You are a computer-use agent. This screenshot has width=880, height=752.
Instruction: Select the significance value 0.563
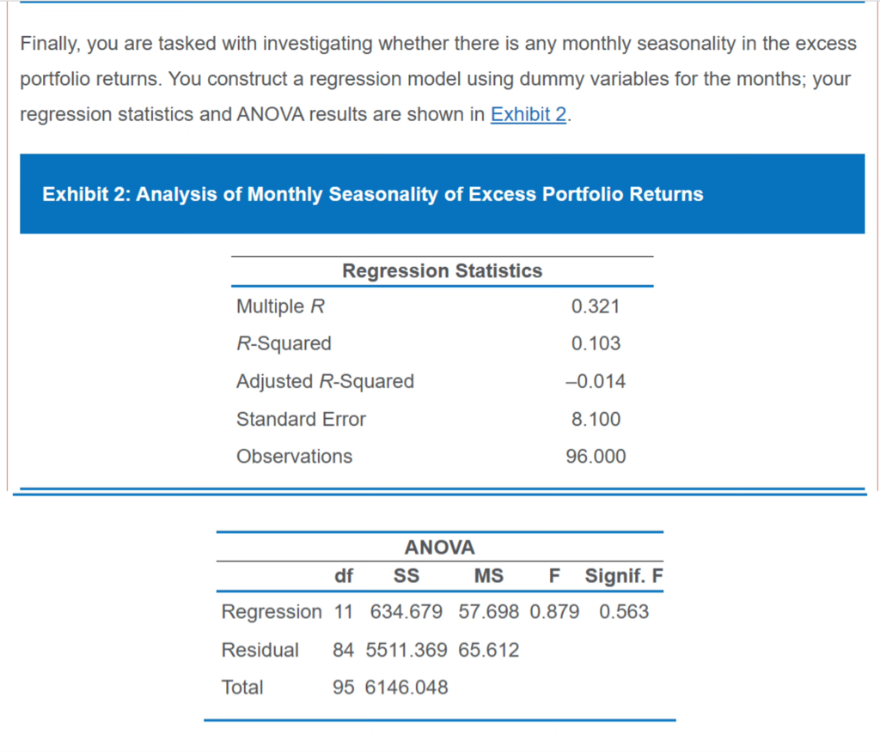click(x=624, y=612)
